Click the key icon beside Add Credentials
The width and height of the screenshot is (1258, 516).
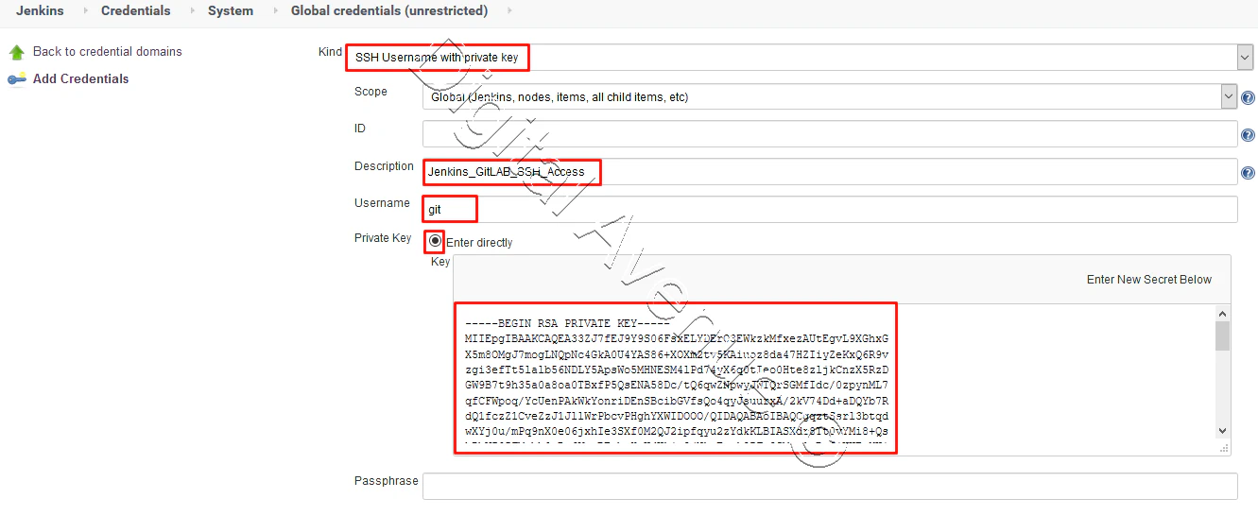click(x=16, y=79)
